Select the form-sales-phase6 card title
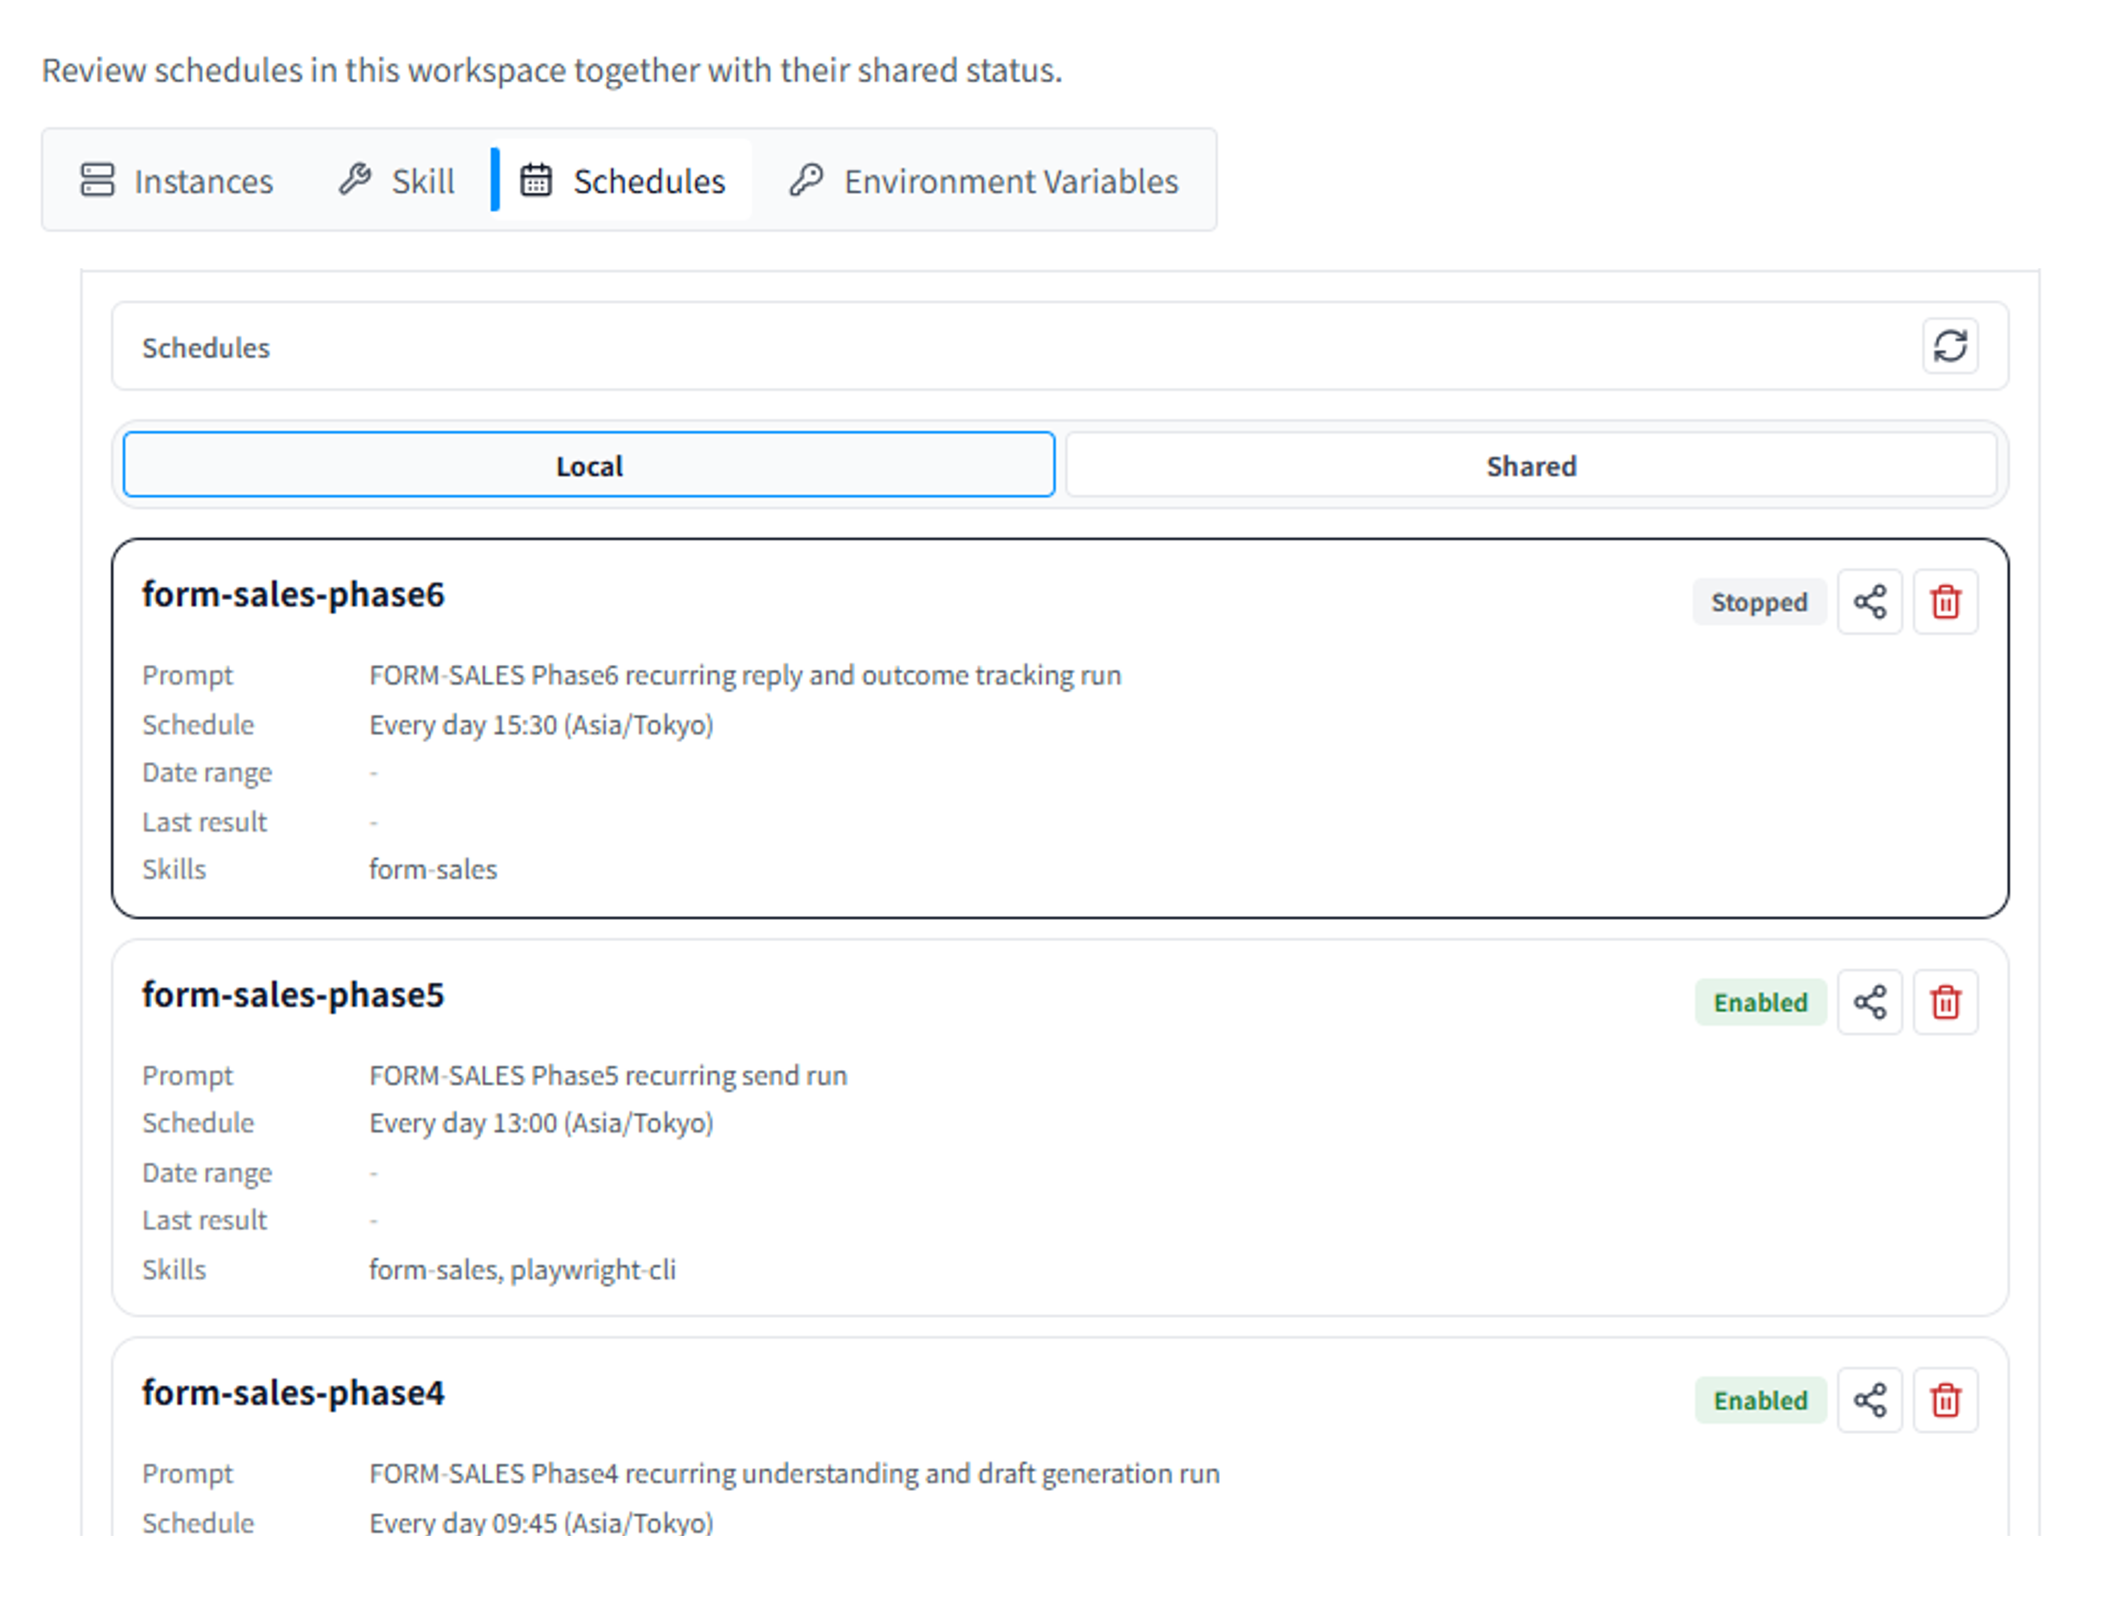The image size is (2104, 1604). pyautogui.click(x=293, y=594)
